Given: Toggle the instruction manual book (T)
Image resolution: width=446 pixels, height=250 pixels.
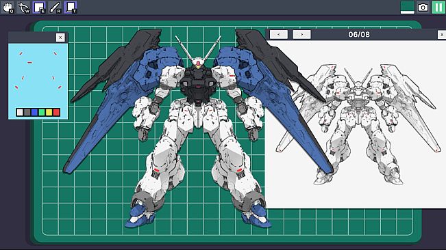Looking at the screenshot, I should (x=71, y=8).
